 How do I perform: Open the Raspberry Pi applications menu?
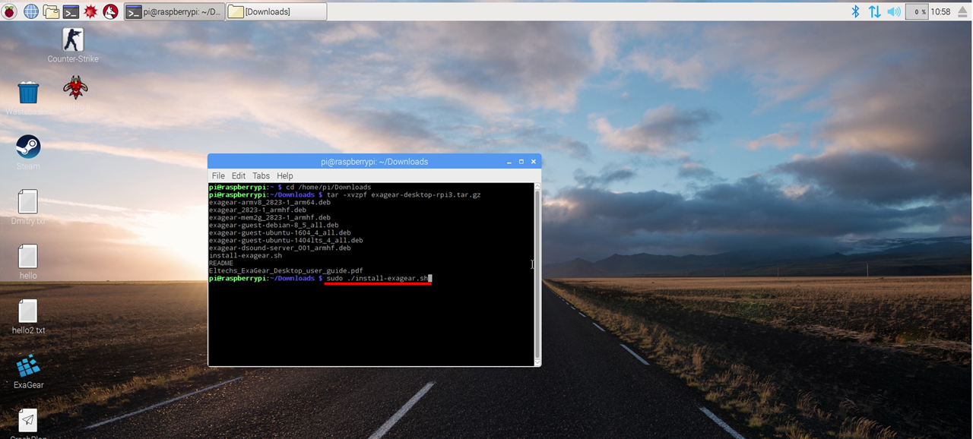8,11
